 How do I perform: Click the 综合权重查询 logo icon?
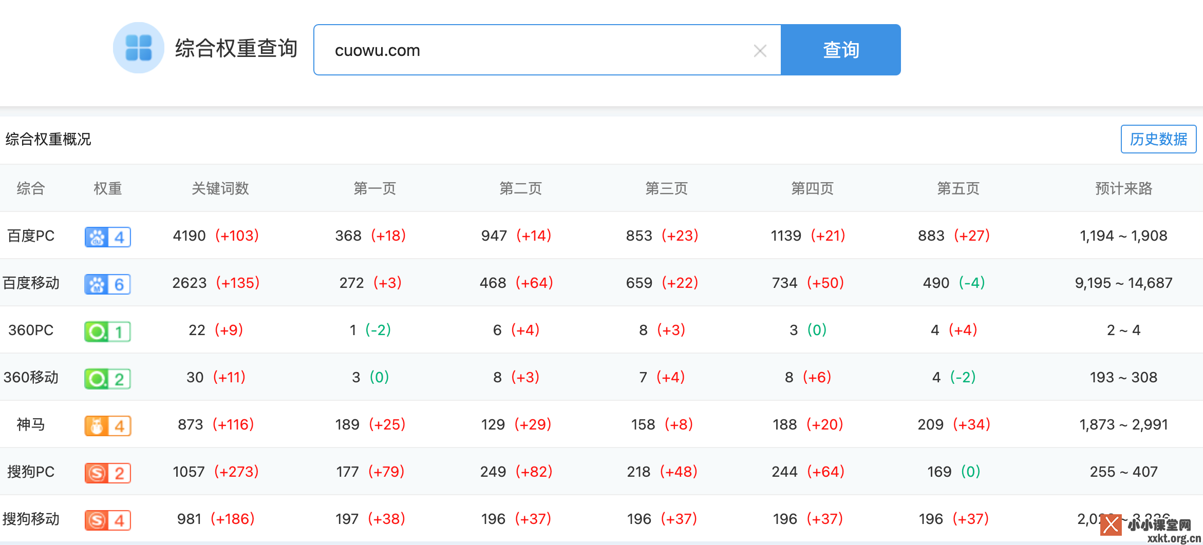(139, 48)
